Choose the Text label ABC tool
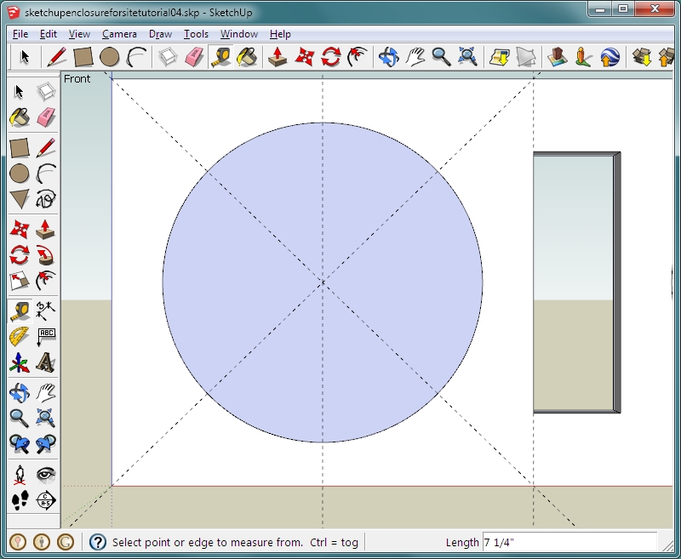The width and height of the screenshot is (681, 559). coord(46,336)
